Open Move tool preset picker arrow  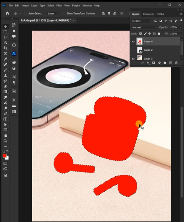[x=20, y=13]
